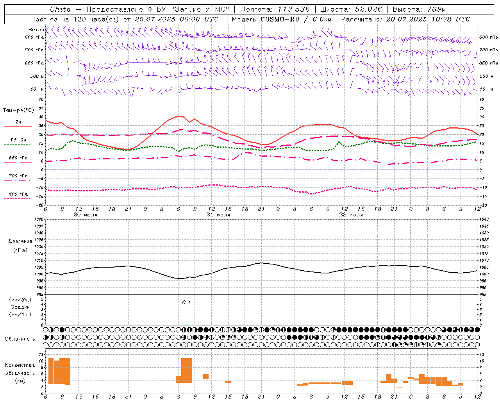Click the "(мм/1ч.)" precipitation unit label
This screenshot has width=500, height=400.
tap(20, 314)
